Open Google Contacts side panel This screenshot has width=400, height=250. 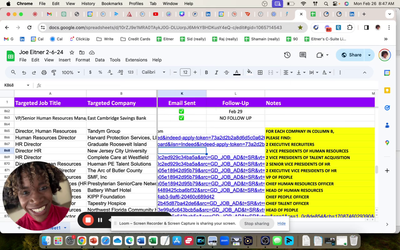(x=387, y=125)
